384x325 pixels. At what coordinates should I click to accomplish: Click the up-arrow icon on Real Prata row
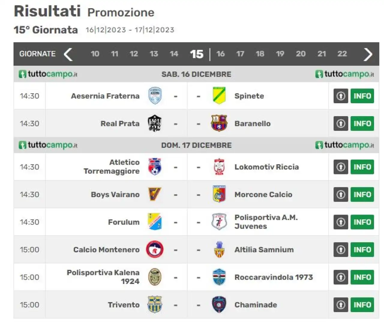[341, 123]
